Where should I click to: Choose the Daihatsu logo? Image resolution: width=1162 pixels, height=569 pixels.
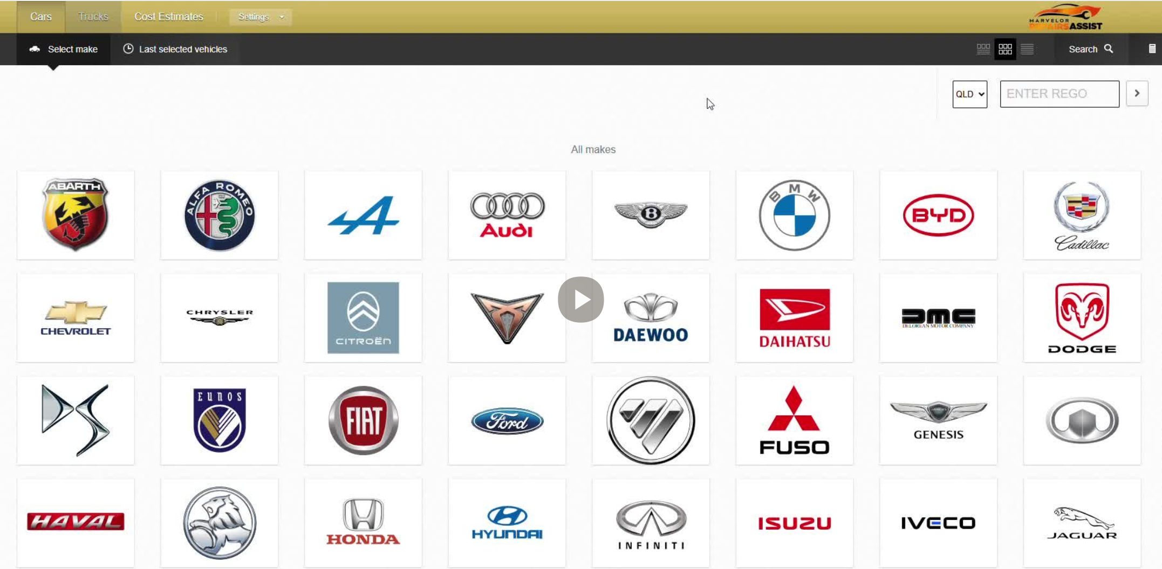[795, 318]
